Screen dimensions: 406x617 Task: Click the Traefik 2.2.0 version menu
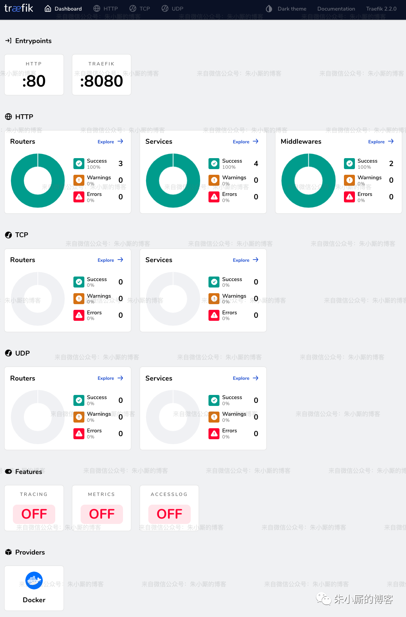[x=381, y=9]
